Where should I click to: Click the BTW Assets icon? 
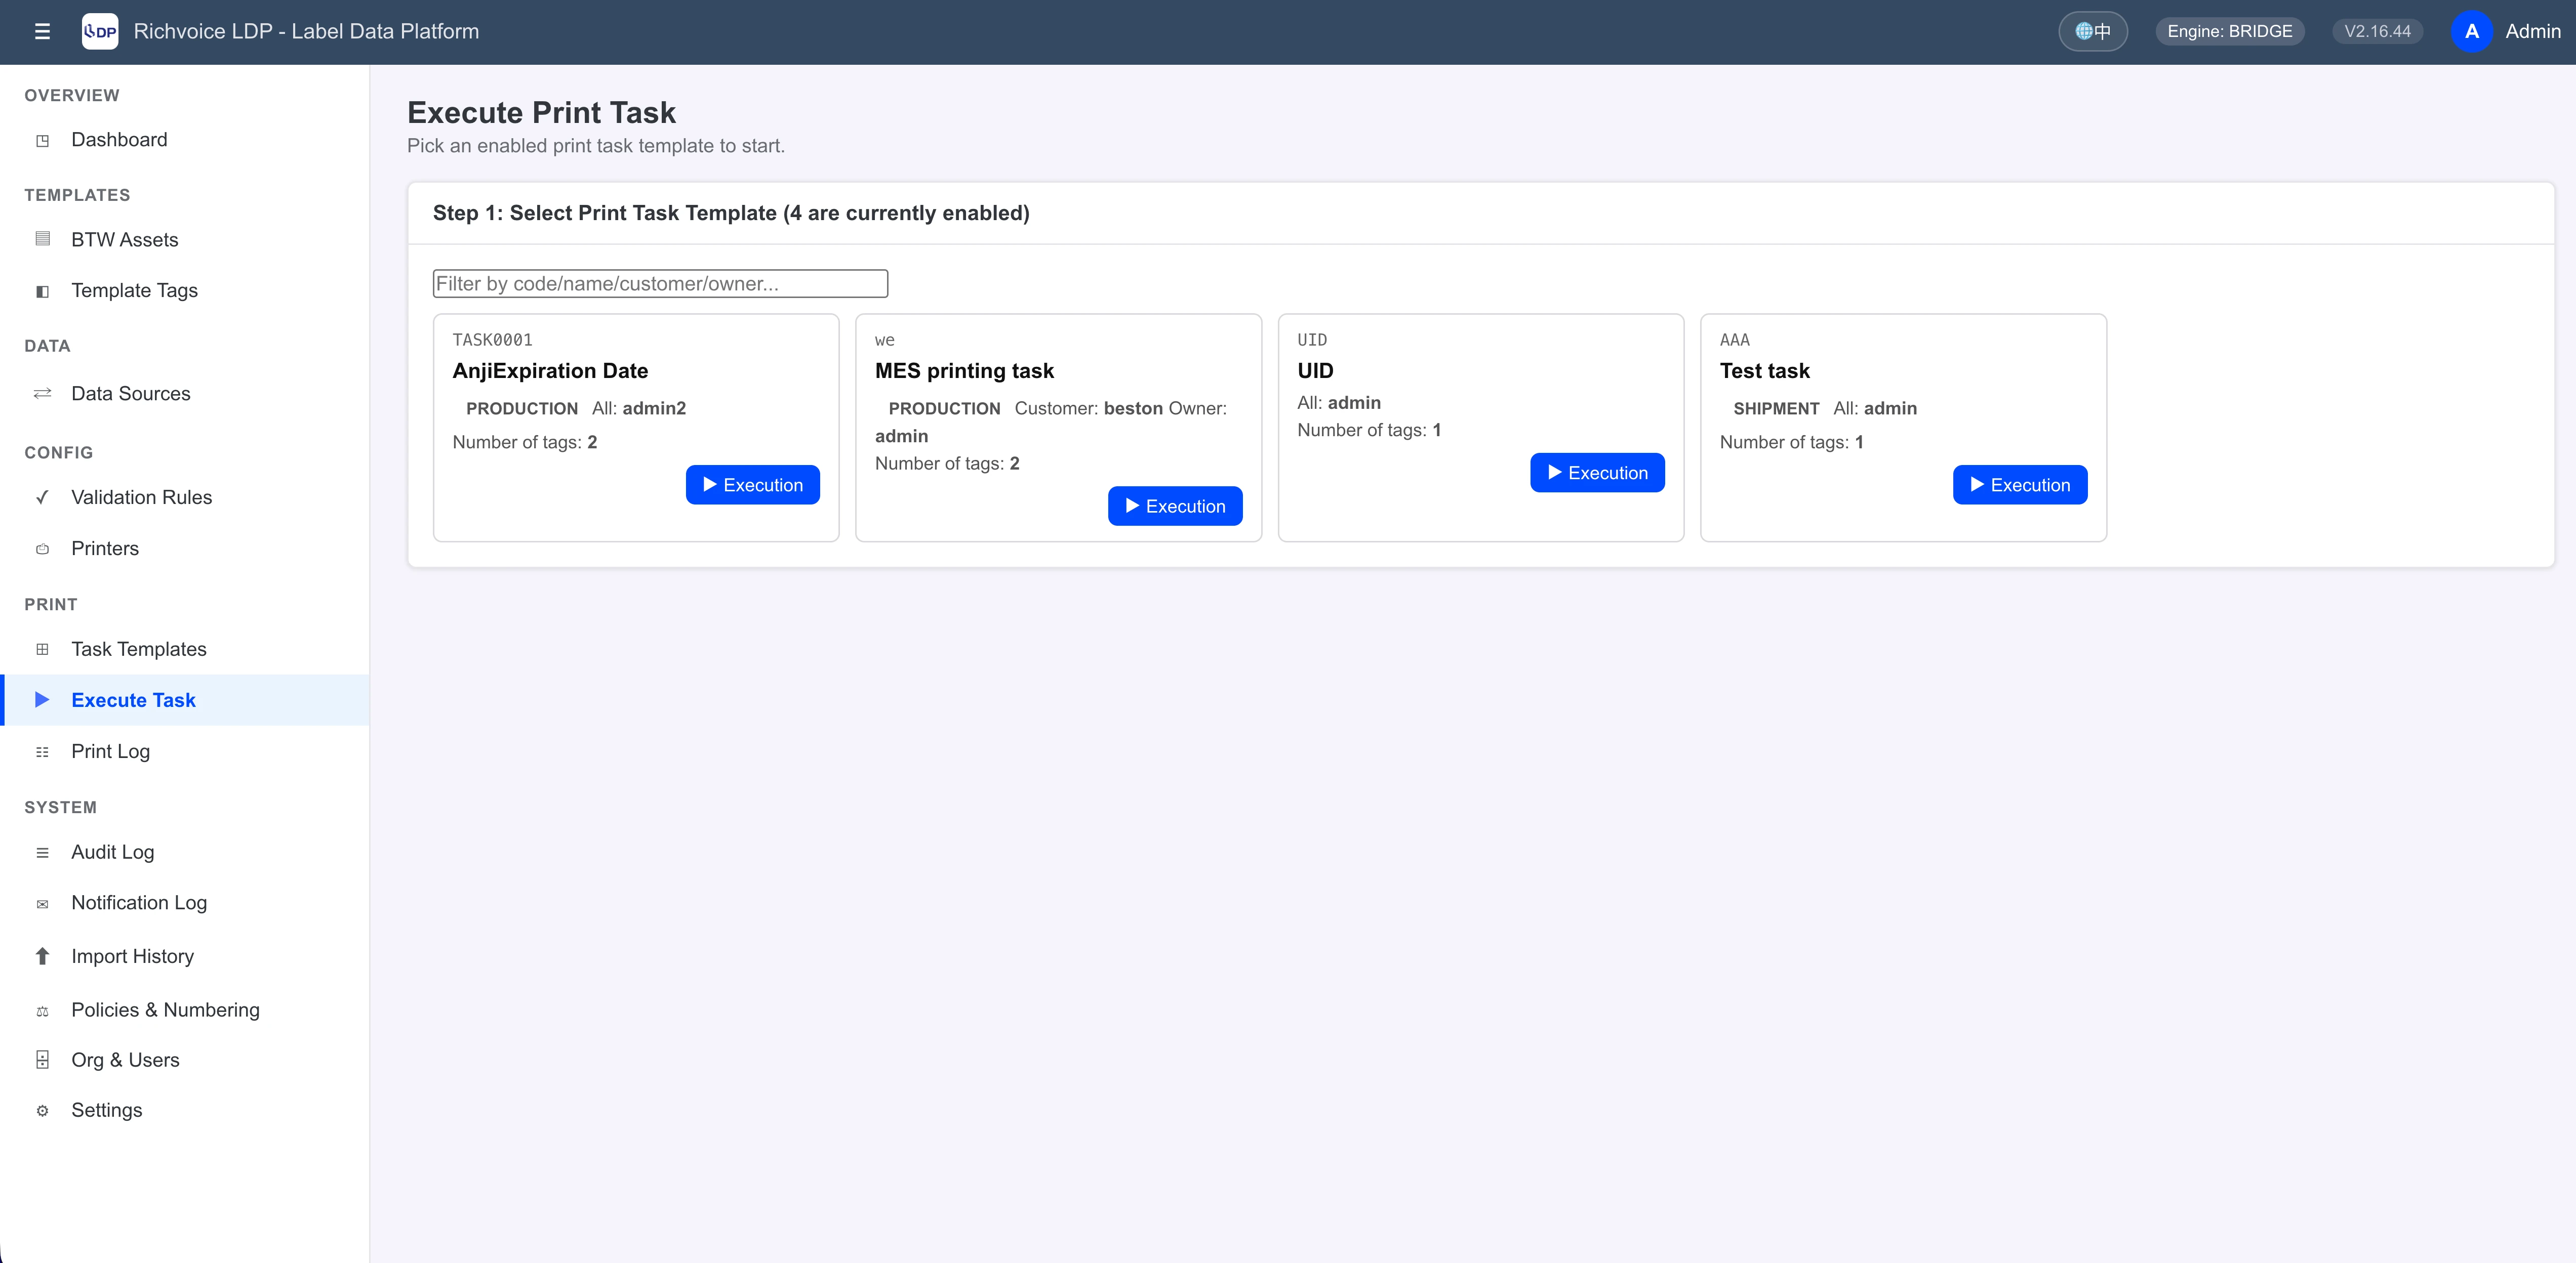(x=42, y=239)
